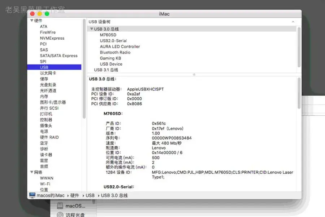Select SPI in the sidebar

[43, 61]
